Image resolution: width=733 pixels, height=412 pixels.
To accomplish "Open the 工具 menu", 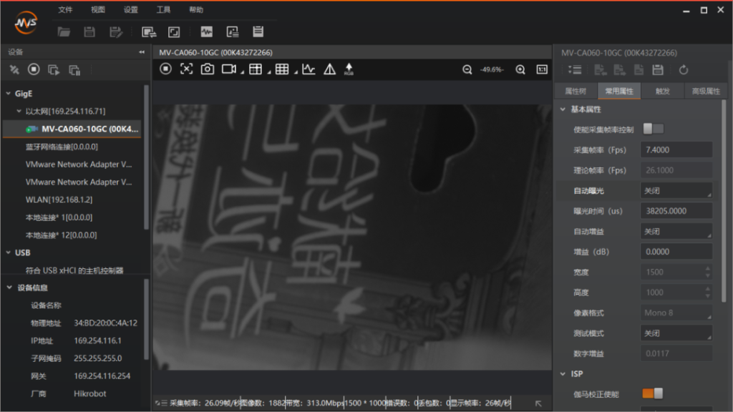I will point(163,10).
